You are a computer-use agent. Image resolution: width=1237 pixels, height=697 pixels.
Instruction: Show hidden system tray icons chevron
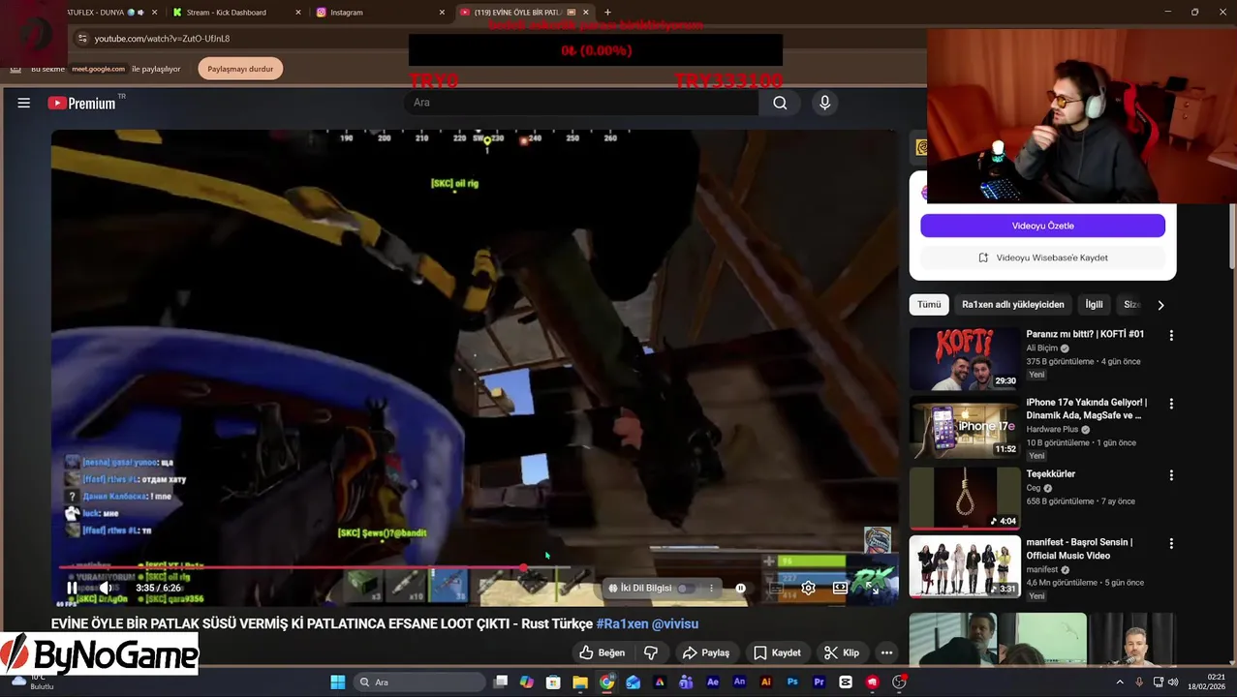click(1120, 682)
